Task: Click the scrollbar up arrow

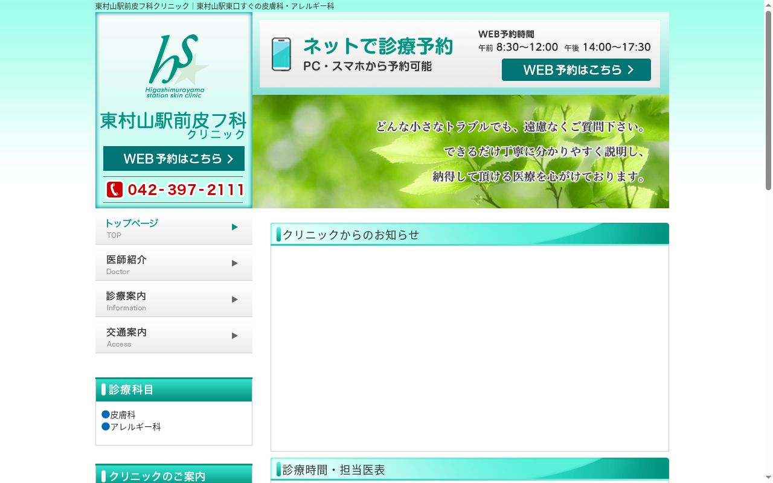Action: pyautogui.click(x=768, y=4)
